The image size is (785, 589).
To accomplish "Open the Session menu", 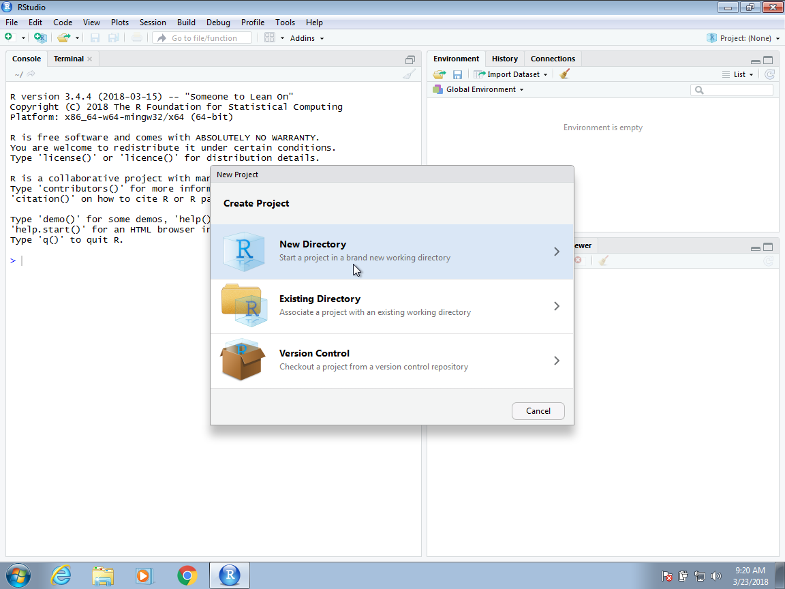I will (153, 22).
